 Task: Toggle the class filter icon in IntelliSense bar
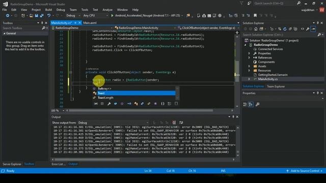click(x=136, y=104)
